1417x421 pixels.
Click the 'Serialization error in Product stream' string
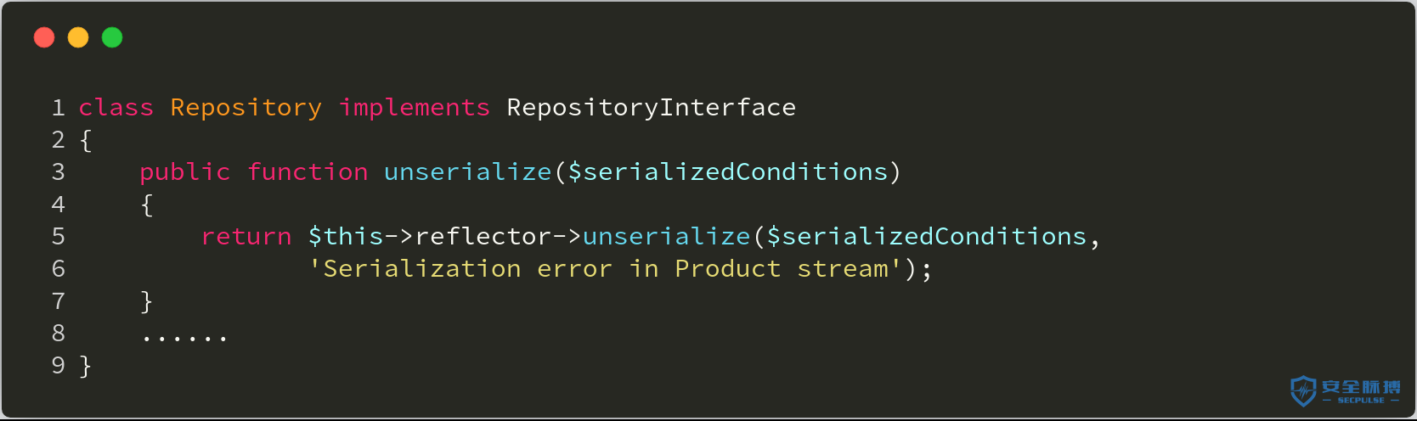(605, 269)
